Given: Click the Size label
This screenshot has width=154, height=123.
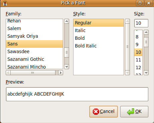Looking at the screenshot, I should point(139,14).
